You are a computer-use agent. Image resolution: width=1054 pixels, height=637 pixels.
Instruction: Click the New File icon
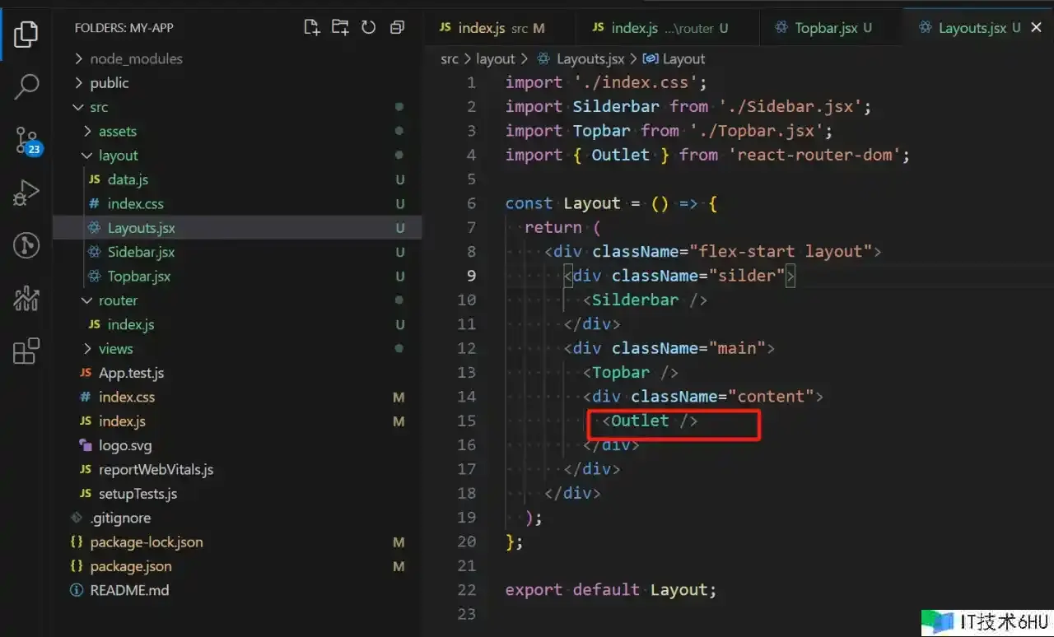311,28
